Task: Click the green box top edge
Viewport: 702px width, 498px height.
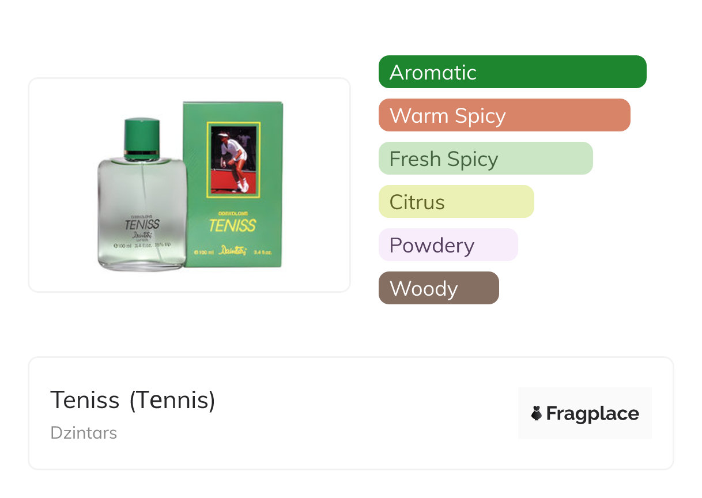Action: [x=233, y=104]
